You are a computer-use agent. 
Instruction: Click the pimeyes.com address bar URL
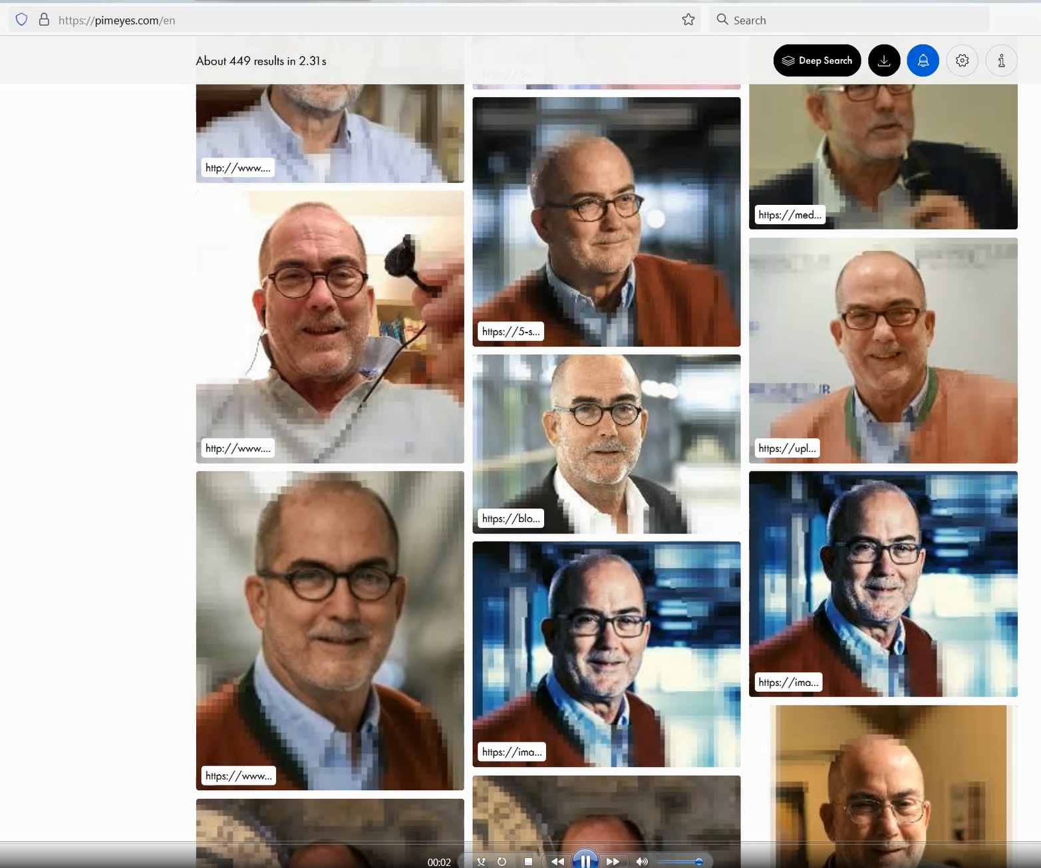coord(117,20)
